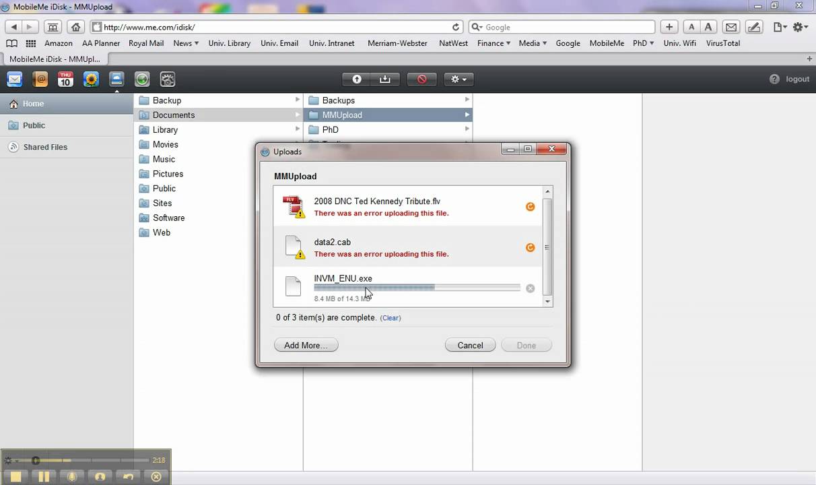
Task: Expand the Backups subfolder arrow
Action: pyautogui.click(x=467, y=100)
